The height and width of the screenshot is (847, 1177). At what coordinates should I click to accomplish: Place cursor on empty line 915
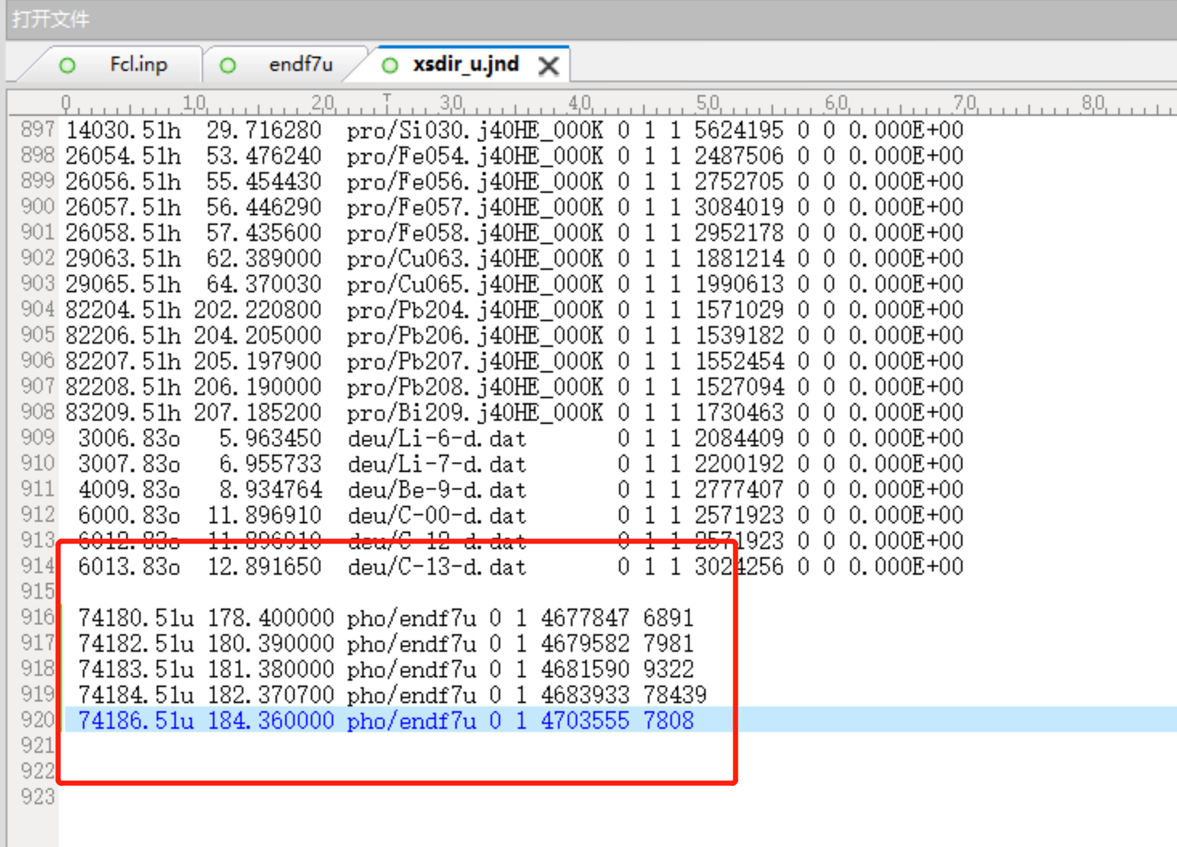385,592
